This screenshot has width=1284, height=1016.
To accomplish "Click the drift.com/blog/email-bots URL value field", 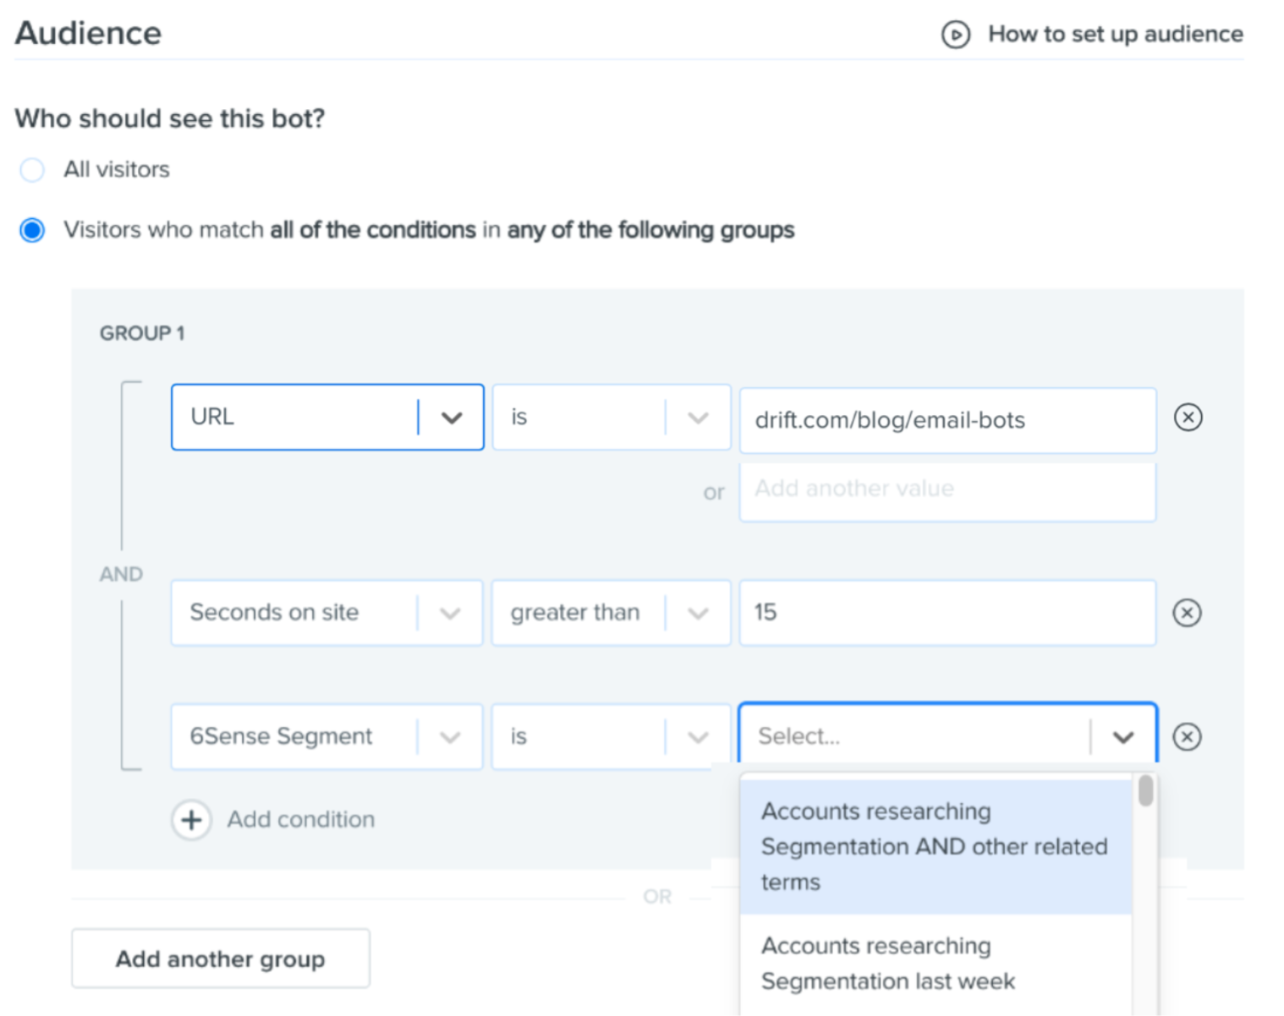I will (x=948, y=420).
